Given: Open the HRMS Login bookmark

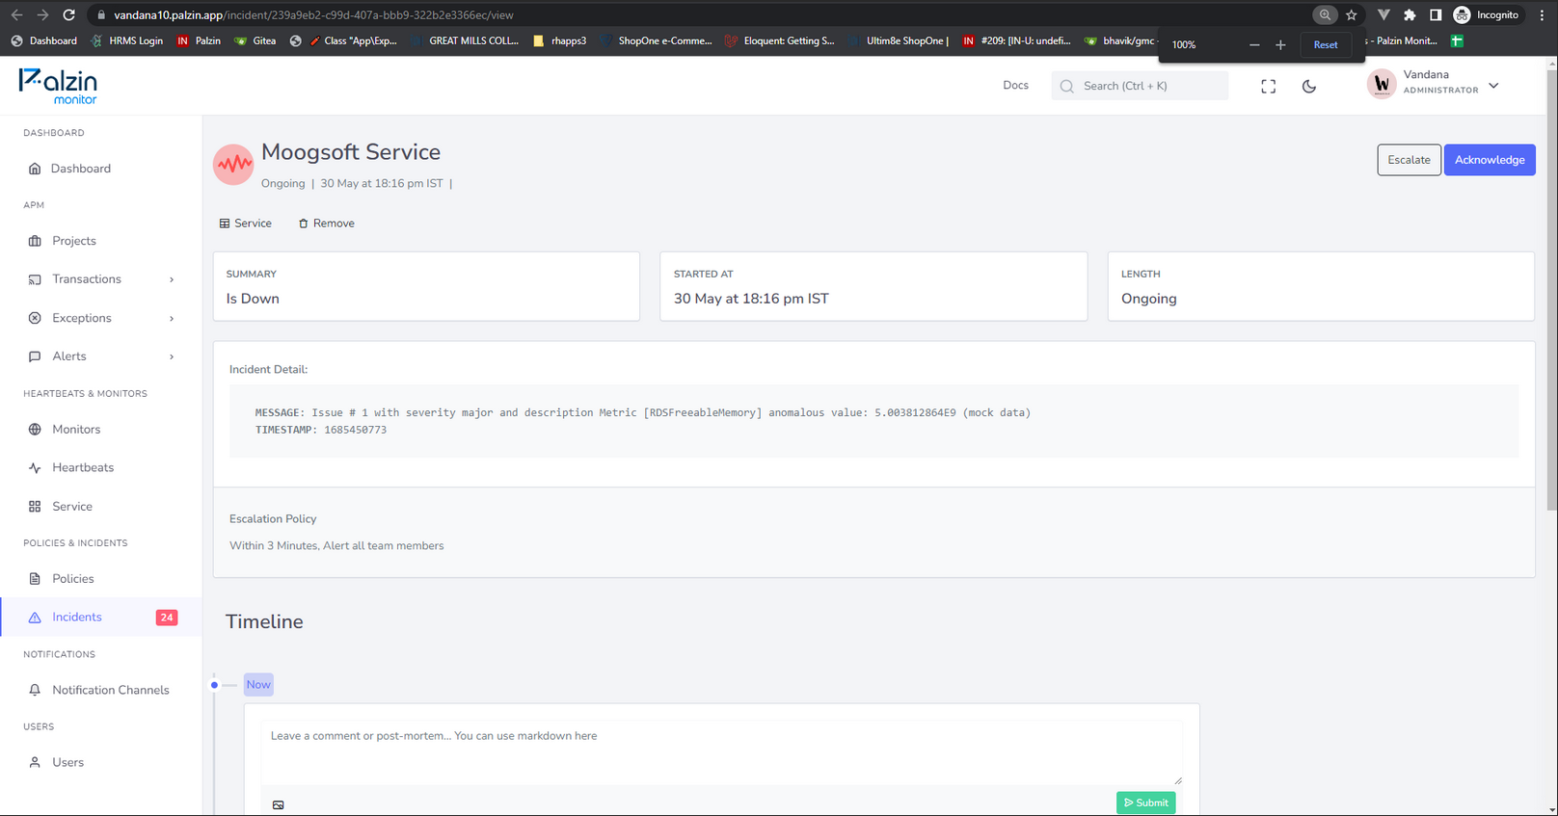Looking at the screenshot, I should click(x=126, y=40).
